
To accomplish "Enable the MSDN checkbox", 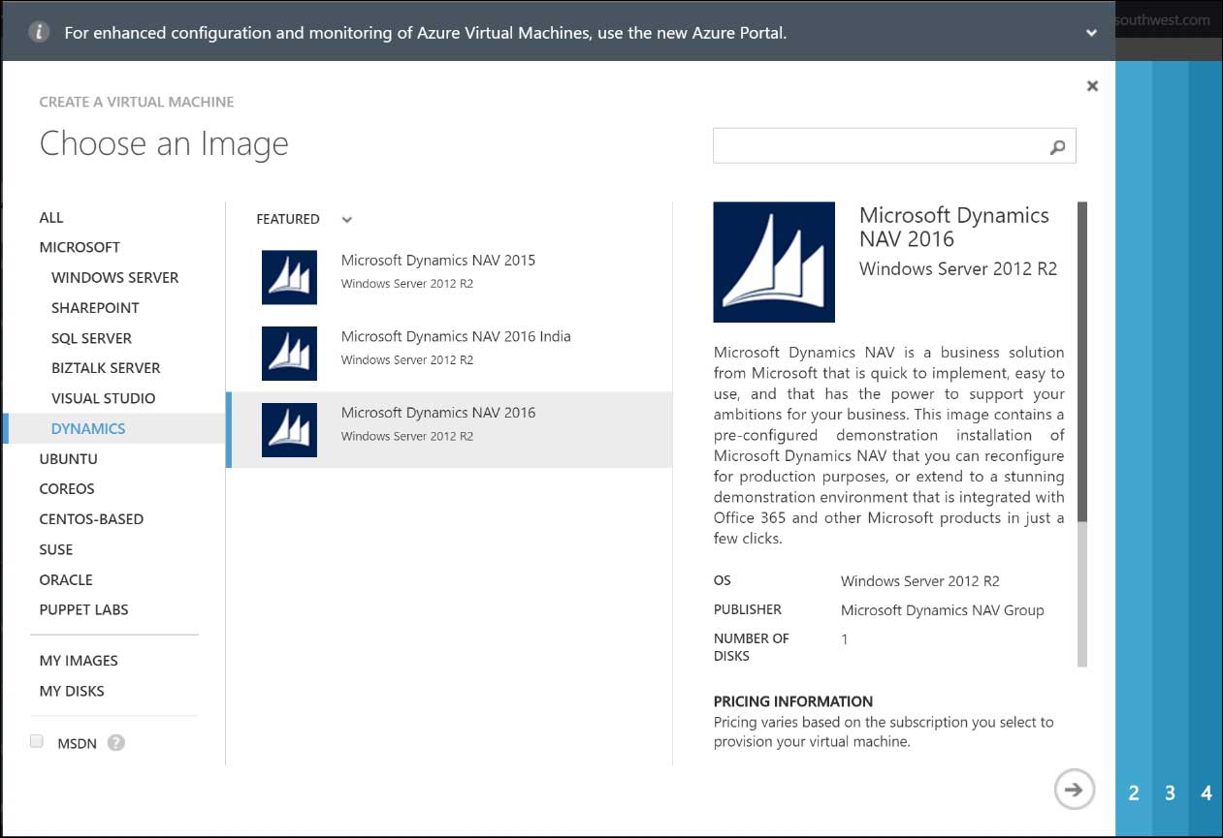I will click(x=36, y=739).
